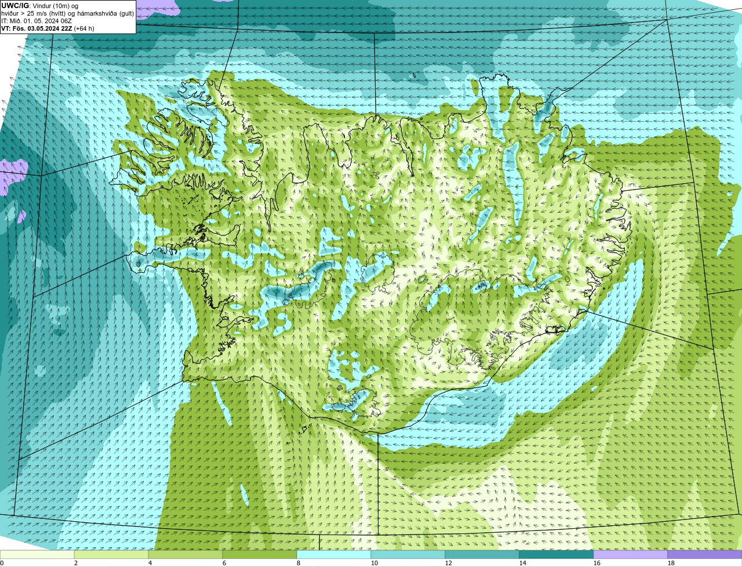The height and width of the screenshot is (567, 742).
Task: Click the 16–18 m/s light purple legend swatch
Action: pos(631,555)
